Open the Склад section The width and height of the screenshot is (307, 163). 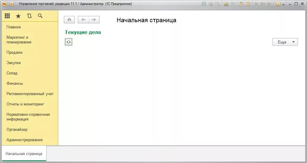(12, 73)
